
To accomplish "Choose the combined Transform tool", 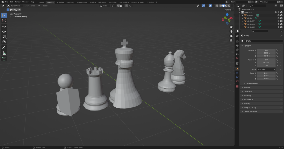I will click(4, 42).
